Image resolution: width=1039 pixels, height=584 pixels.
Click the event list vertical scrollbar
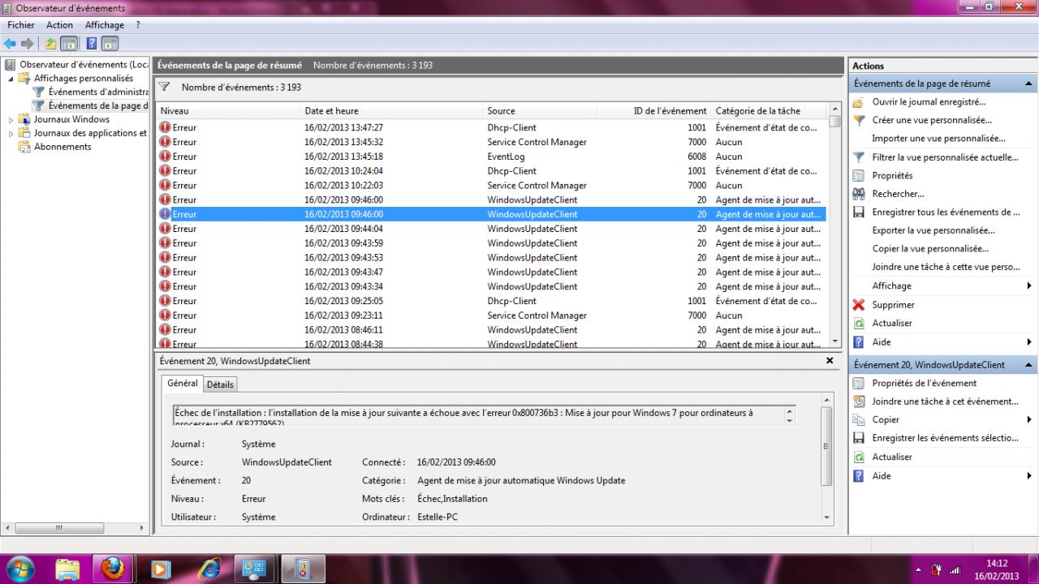coord(835,225)
